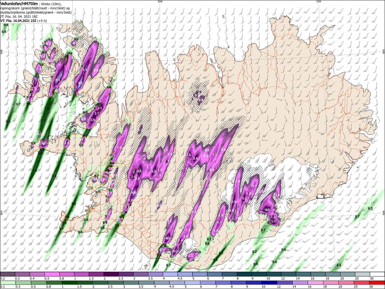
Task: Click the '2.4' rain value in Faxaflói bay
Action: (x=54, y=176)
